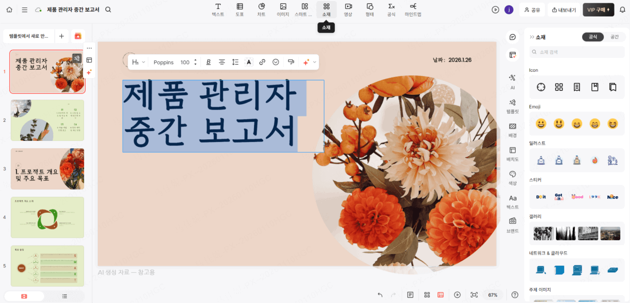Insert a hyperlink

[x=262, y=62]
